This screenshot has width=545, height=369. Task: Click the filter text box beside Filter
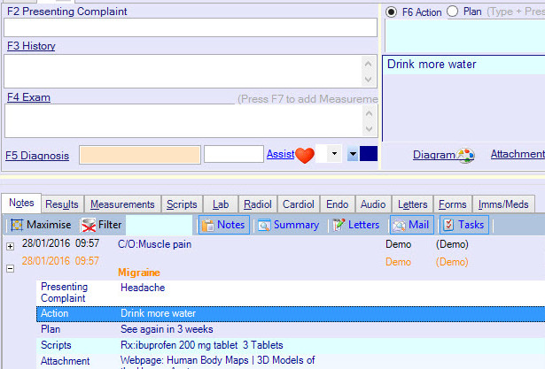tap(159, 225)
